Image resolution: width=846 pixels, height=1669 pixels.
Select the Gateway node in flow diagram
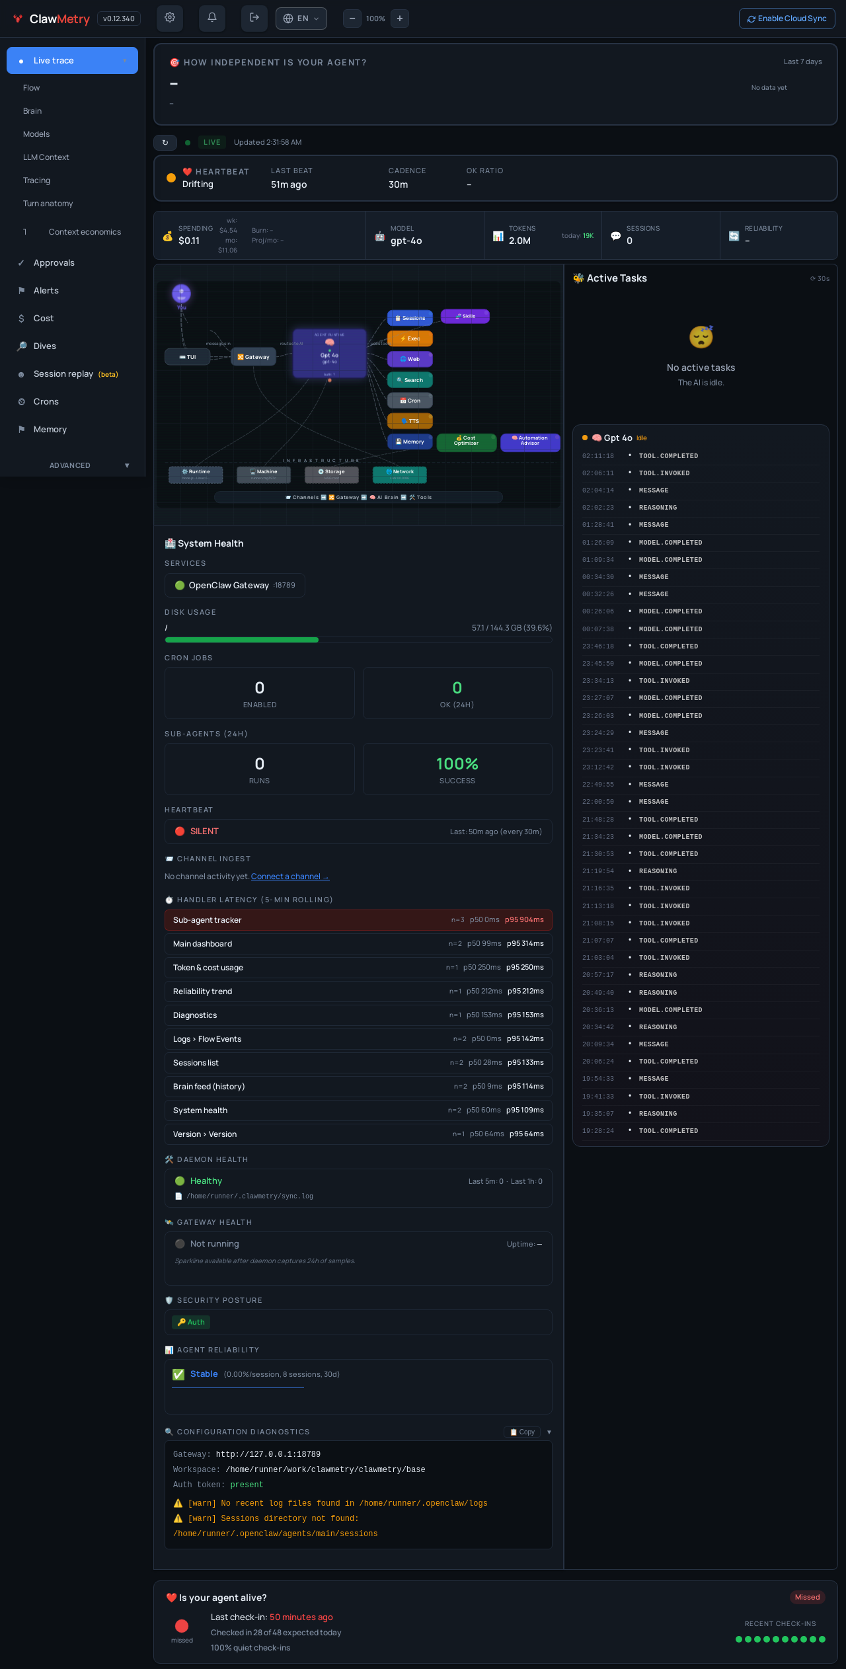click(253, 357)
